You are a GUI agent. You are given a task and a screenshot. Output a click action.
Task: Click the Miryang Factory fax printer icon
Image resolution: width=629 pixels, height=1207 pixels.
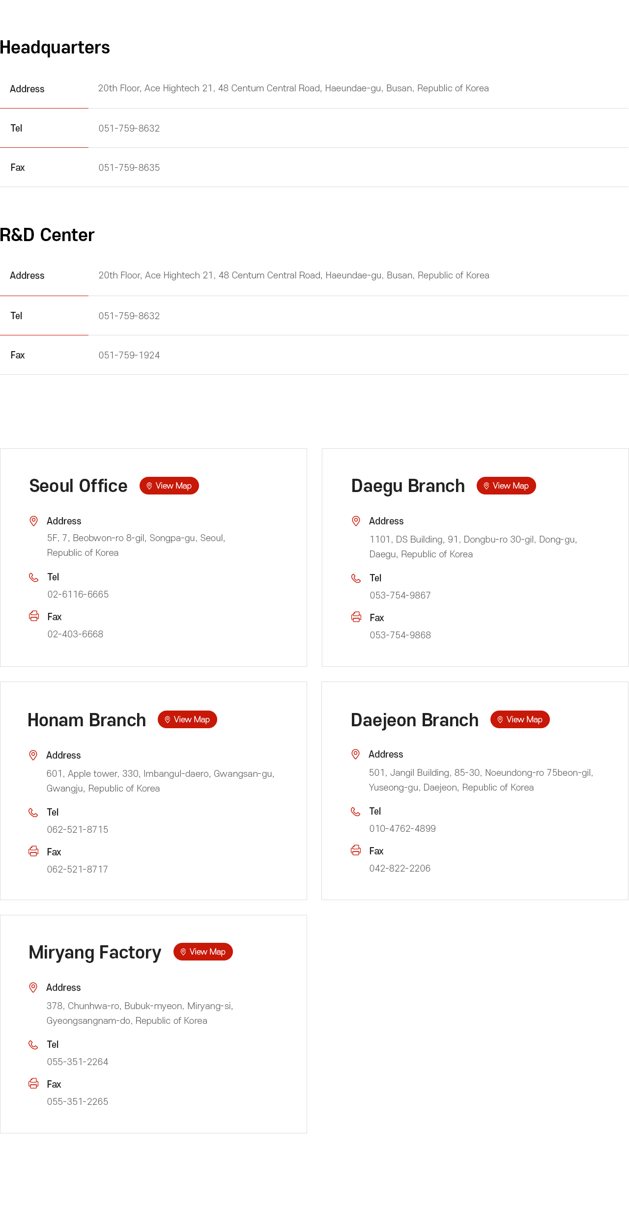[33, 1083]
